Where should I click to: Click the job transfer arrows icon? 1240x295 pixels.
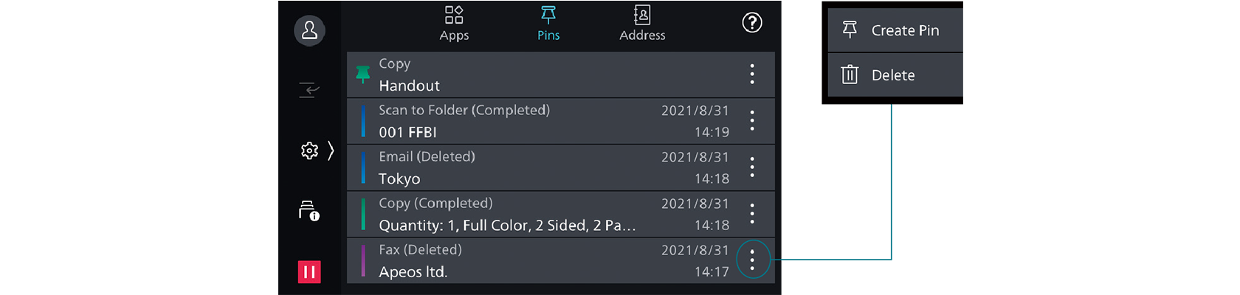(x=309, y=90)
